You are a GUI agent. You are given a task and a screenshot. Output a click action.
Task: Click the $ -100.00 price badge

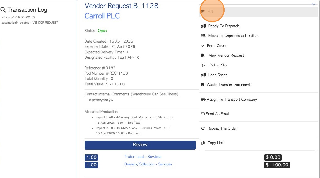coord(277,165)
